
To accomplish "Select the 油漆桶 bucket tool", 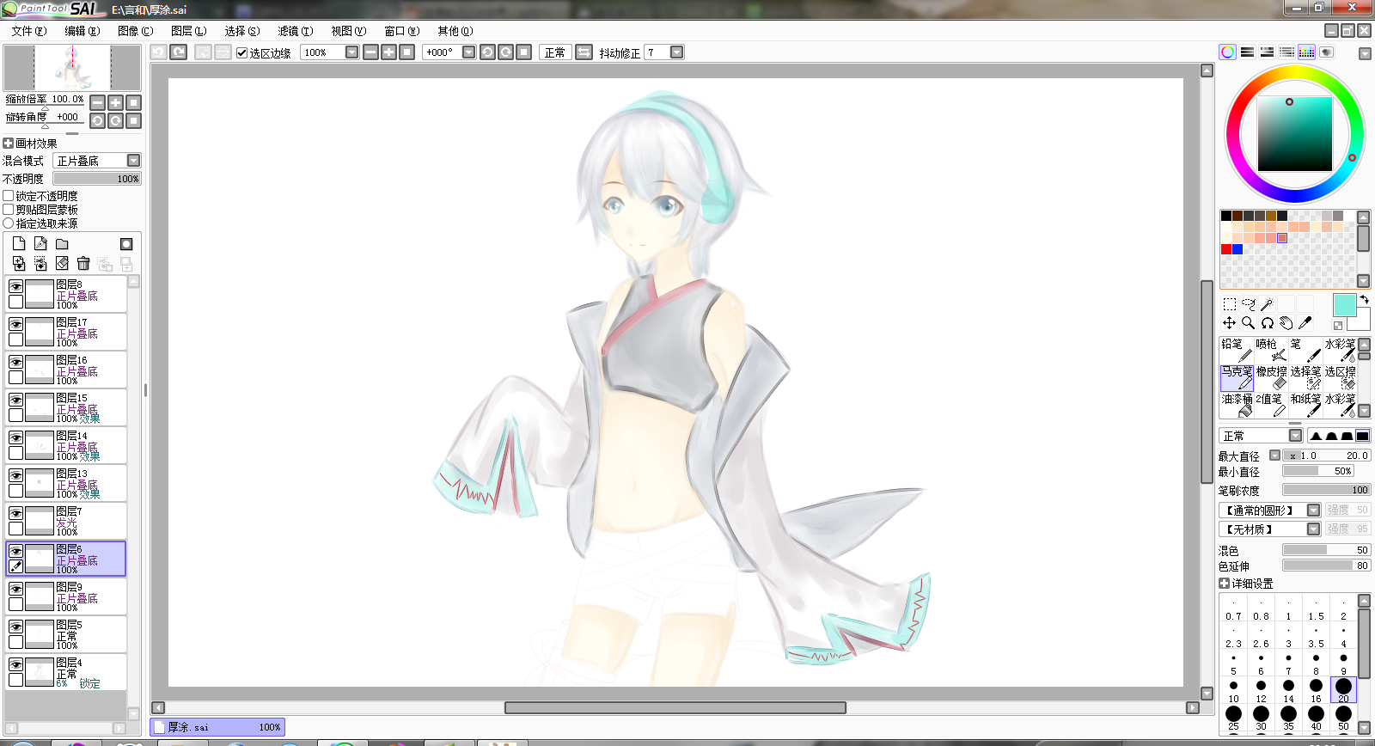I will coord(1237,405).
